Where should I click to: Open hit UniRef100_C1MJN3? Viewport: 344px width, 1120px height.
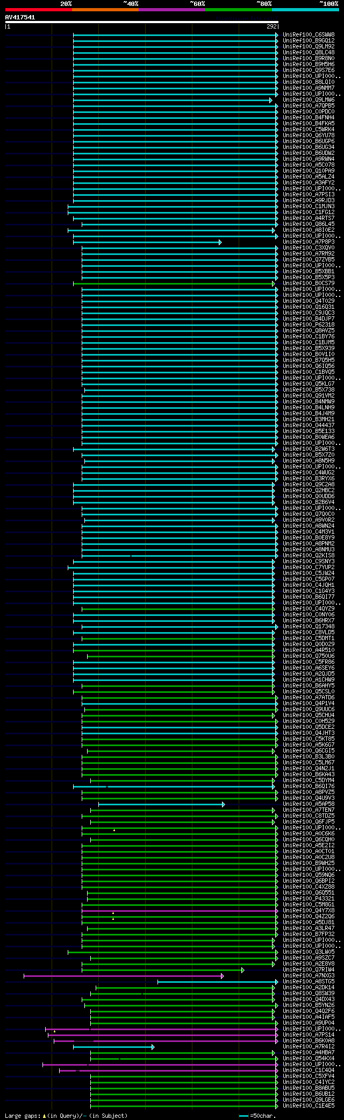tap(309, 207)
